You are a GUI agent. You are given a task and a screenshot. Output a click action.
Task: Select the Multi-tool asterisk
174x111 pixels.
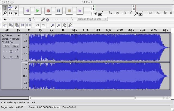(x=16, y=13)
